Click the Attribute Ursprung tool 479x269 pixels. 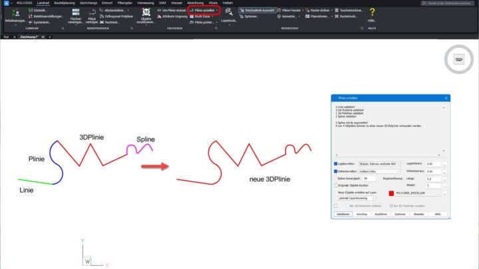[172, 17]
